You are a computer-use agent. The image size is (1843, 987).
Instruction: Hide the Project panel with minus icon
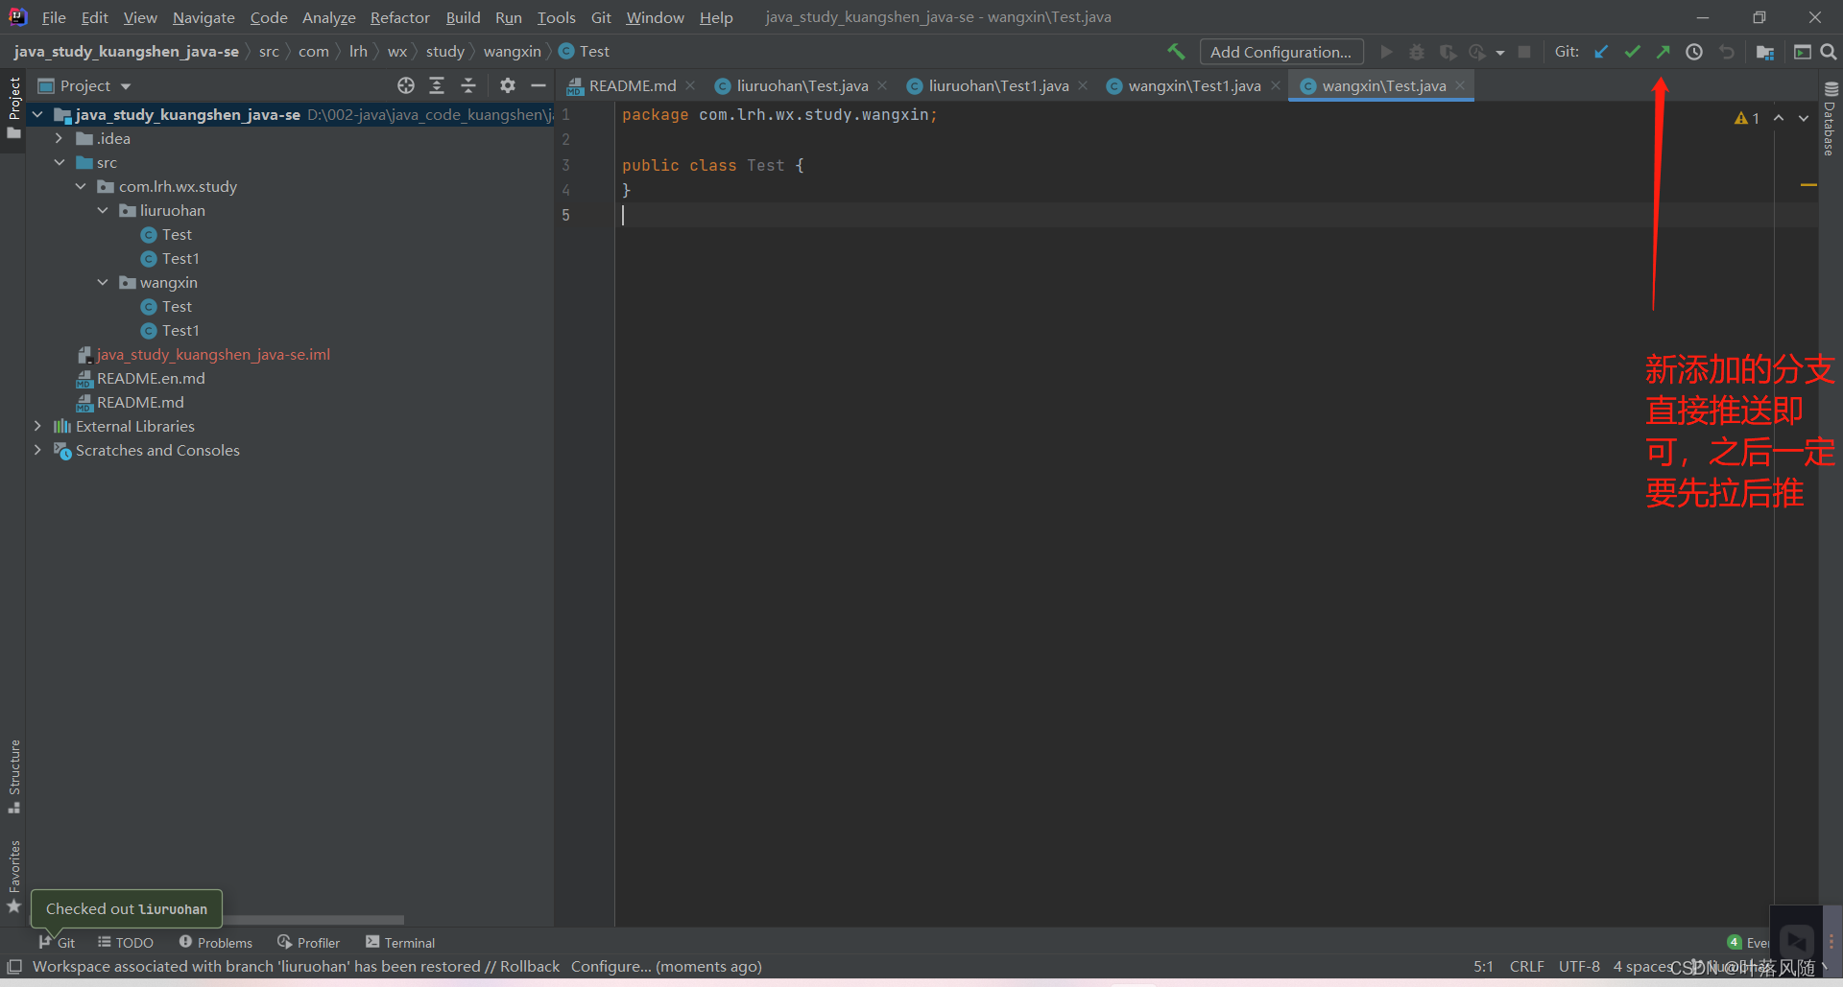[x=539, y=85]
